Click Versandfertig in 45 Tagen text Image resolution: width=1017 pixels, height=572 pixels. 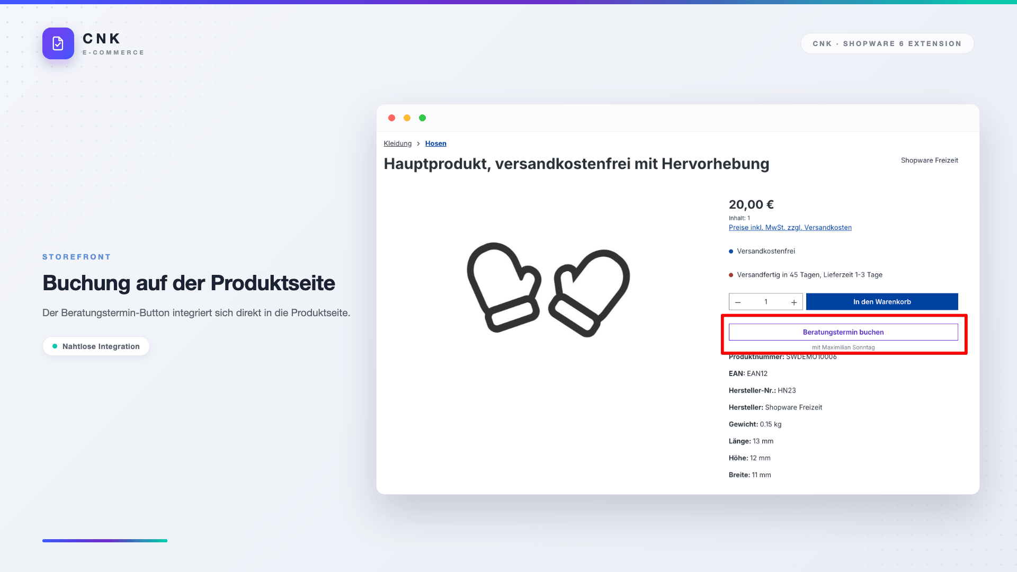coord(809,275)
